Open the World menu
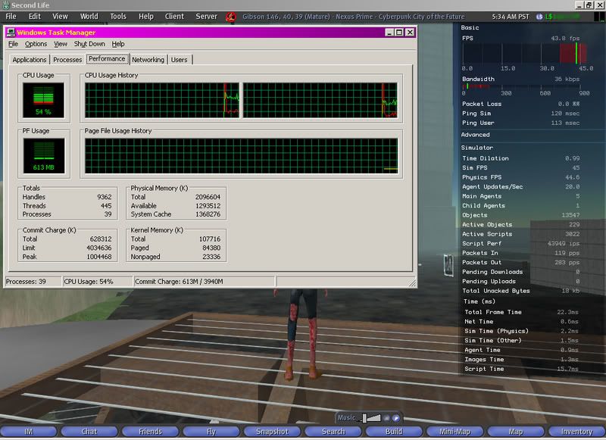606x440 pixels. tap(89, 16)
